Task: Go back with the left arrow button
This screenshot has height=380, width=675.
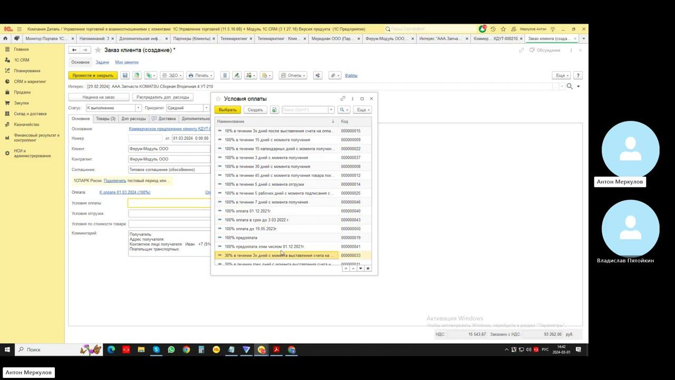Action: pos(74,50)
